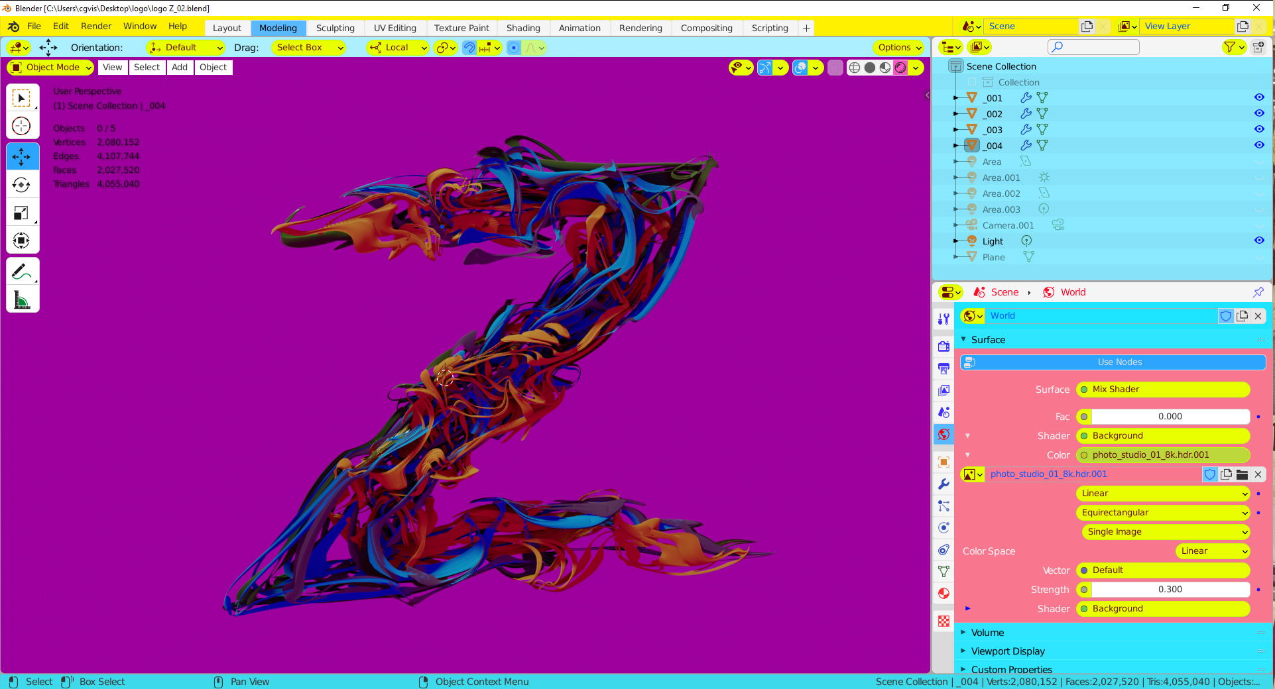Open the Render menu
Viewport: 1275px width, 689px height.
point(96,26)
